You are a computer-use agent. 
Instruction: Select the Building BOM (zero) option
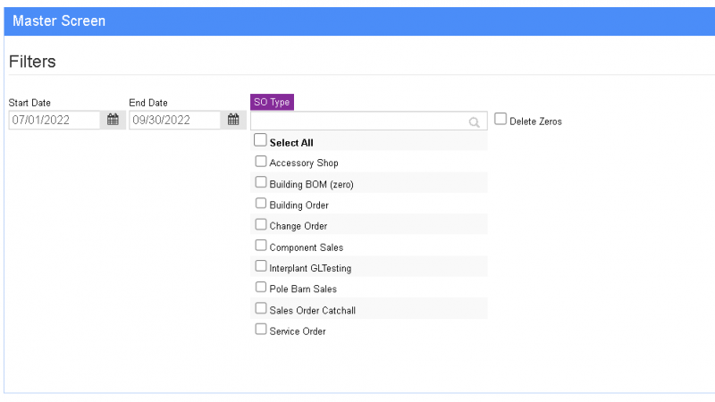point(260,182)
